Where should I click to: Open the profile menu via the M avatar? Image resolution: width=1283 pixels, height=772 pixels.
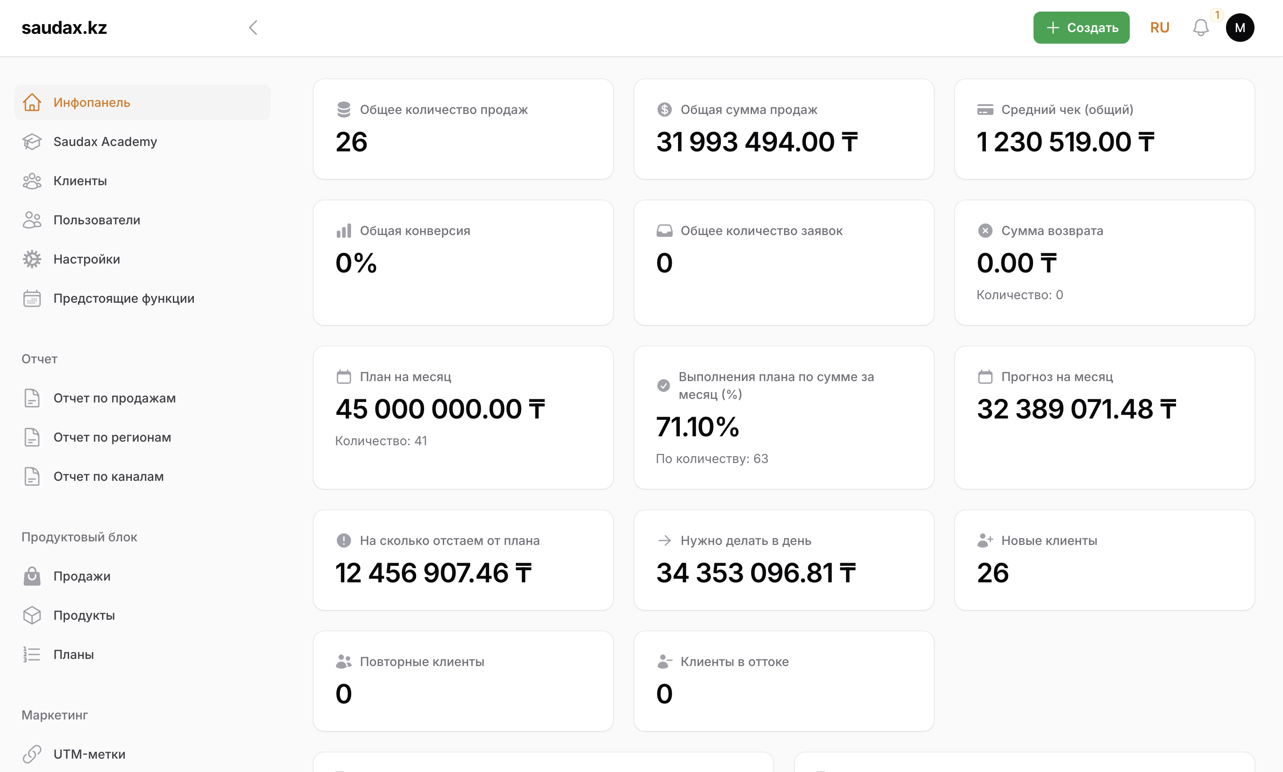pyautogui.click(x=1240, y=28)
